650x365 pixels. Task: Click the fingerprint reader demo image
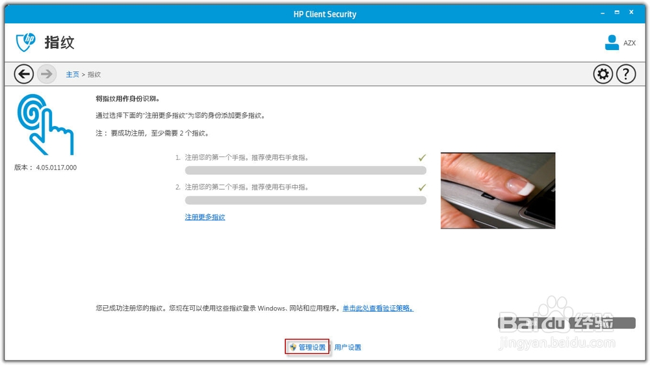tap(498, 190)
